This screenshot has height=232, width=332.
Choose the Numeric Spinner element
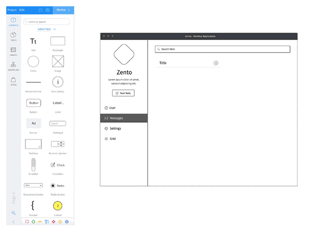point(58,144)
